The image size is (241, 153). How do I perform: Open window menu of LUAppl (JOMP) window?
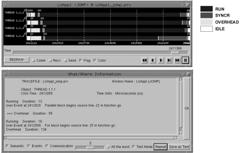coord(5,5)
